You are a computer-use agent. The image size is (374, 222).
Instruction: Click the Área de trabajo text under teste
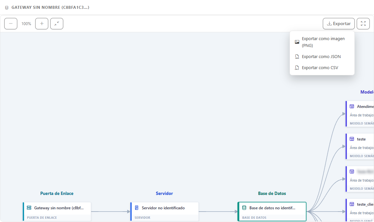coord(362,148)
